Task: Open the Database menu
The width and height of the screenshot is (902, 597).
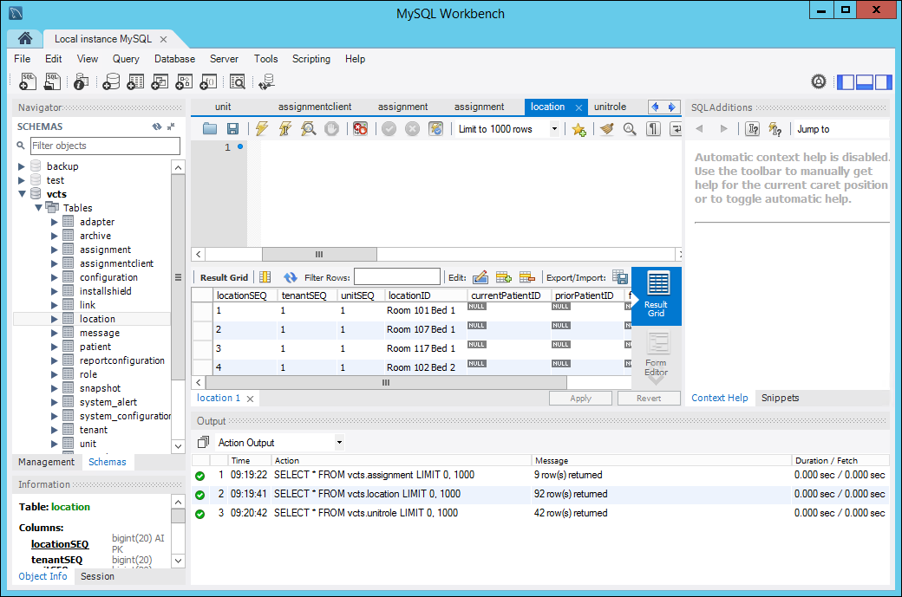Action: [x=174, y=59]
